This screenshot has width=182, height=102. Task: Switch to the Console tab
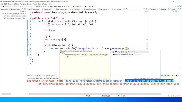pyautogui.click(x=31, y=76)
